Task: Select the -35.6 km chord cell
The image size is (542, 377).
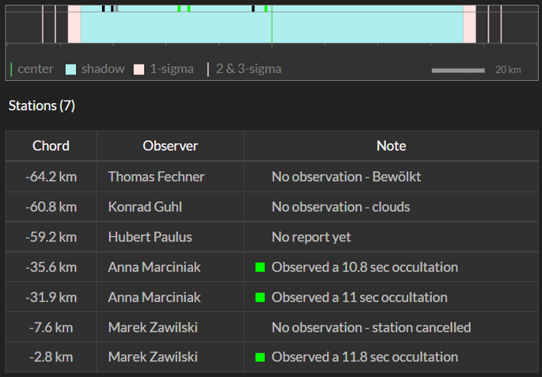Action: [51, 267]
